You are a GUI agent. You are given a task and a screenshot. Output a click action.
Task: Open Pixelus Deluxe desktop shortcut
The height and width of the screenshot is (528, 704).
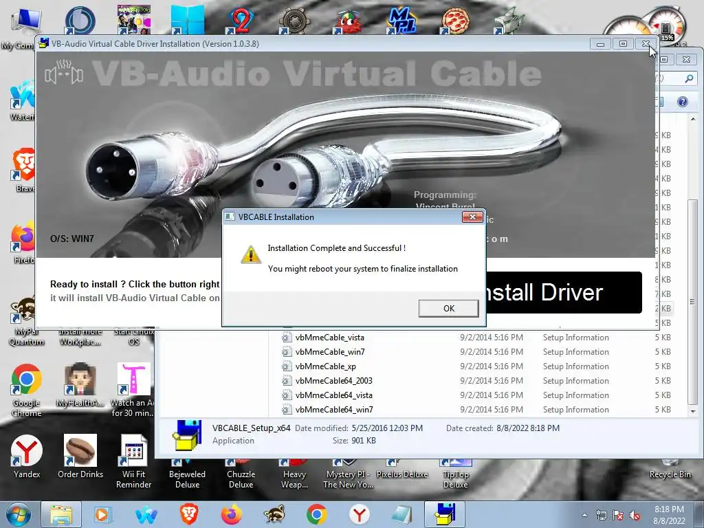402,469
